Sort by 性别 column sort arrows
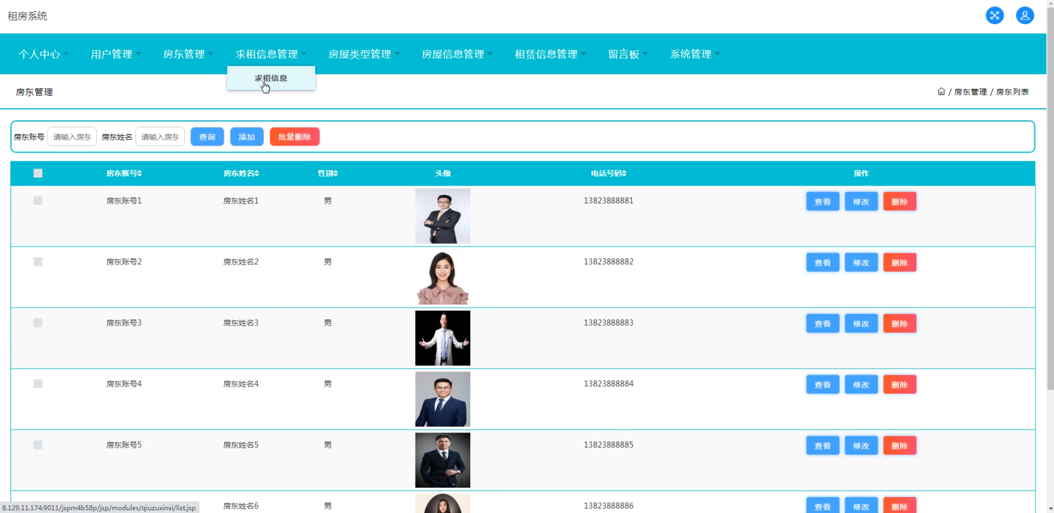The width and height of the screenshot is (1054, 513). tap(335, 173)
